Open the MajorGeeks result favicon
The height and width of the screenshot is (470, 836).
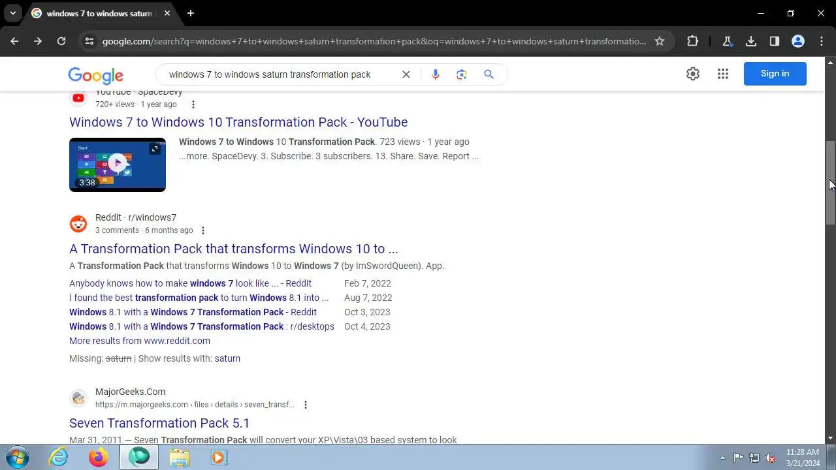(78, 398)
